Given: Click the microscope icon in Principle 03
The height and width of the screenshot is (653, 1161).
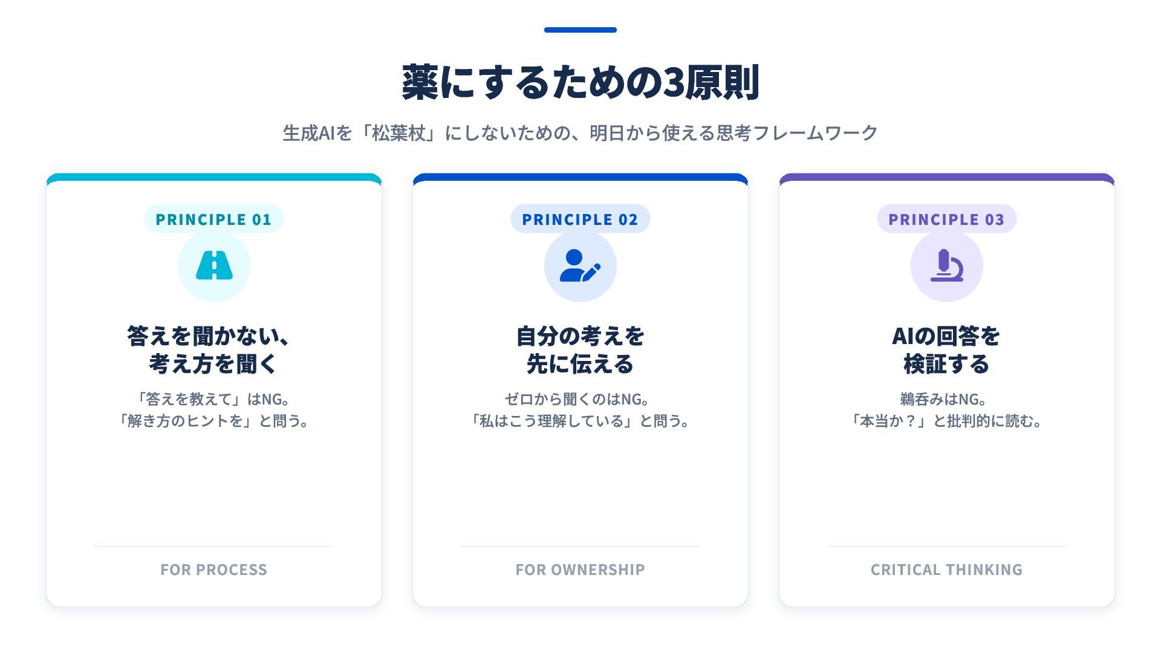Looking at the screenshot, I should (x=946, y=265).
